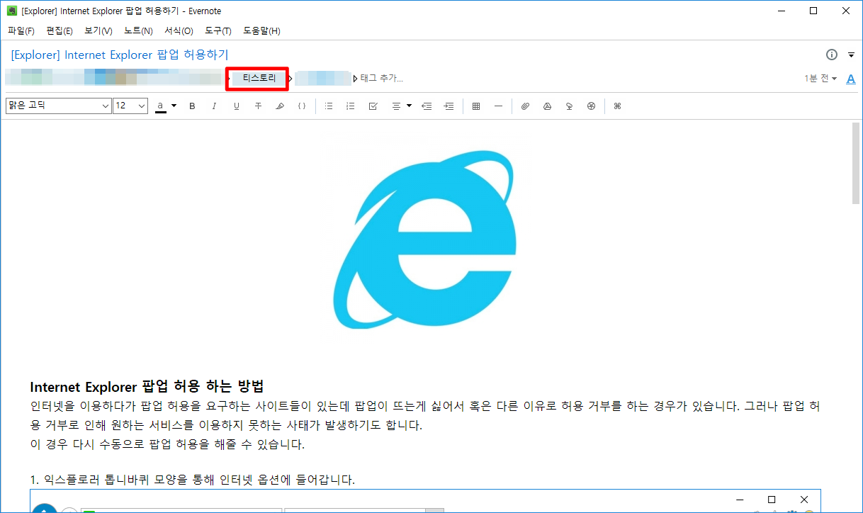Viewport: 863px width, 513px height.
Task: Apply strikethrough formatting
Action: (258, 106)
